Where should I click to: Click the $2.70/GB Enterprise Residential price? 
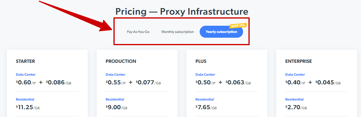pyautogui.click(x=296, y=107)
